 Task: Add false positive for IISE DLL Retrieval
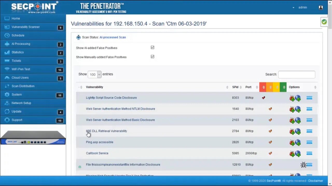pos(292,131)
